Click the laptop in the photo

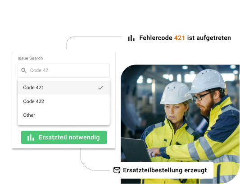coord(136,150)
